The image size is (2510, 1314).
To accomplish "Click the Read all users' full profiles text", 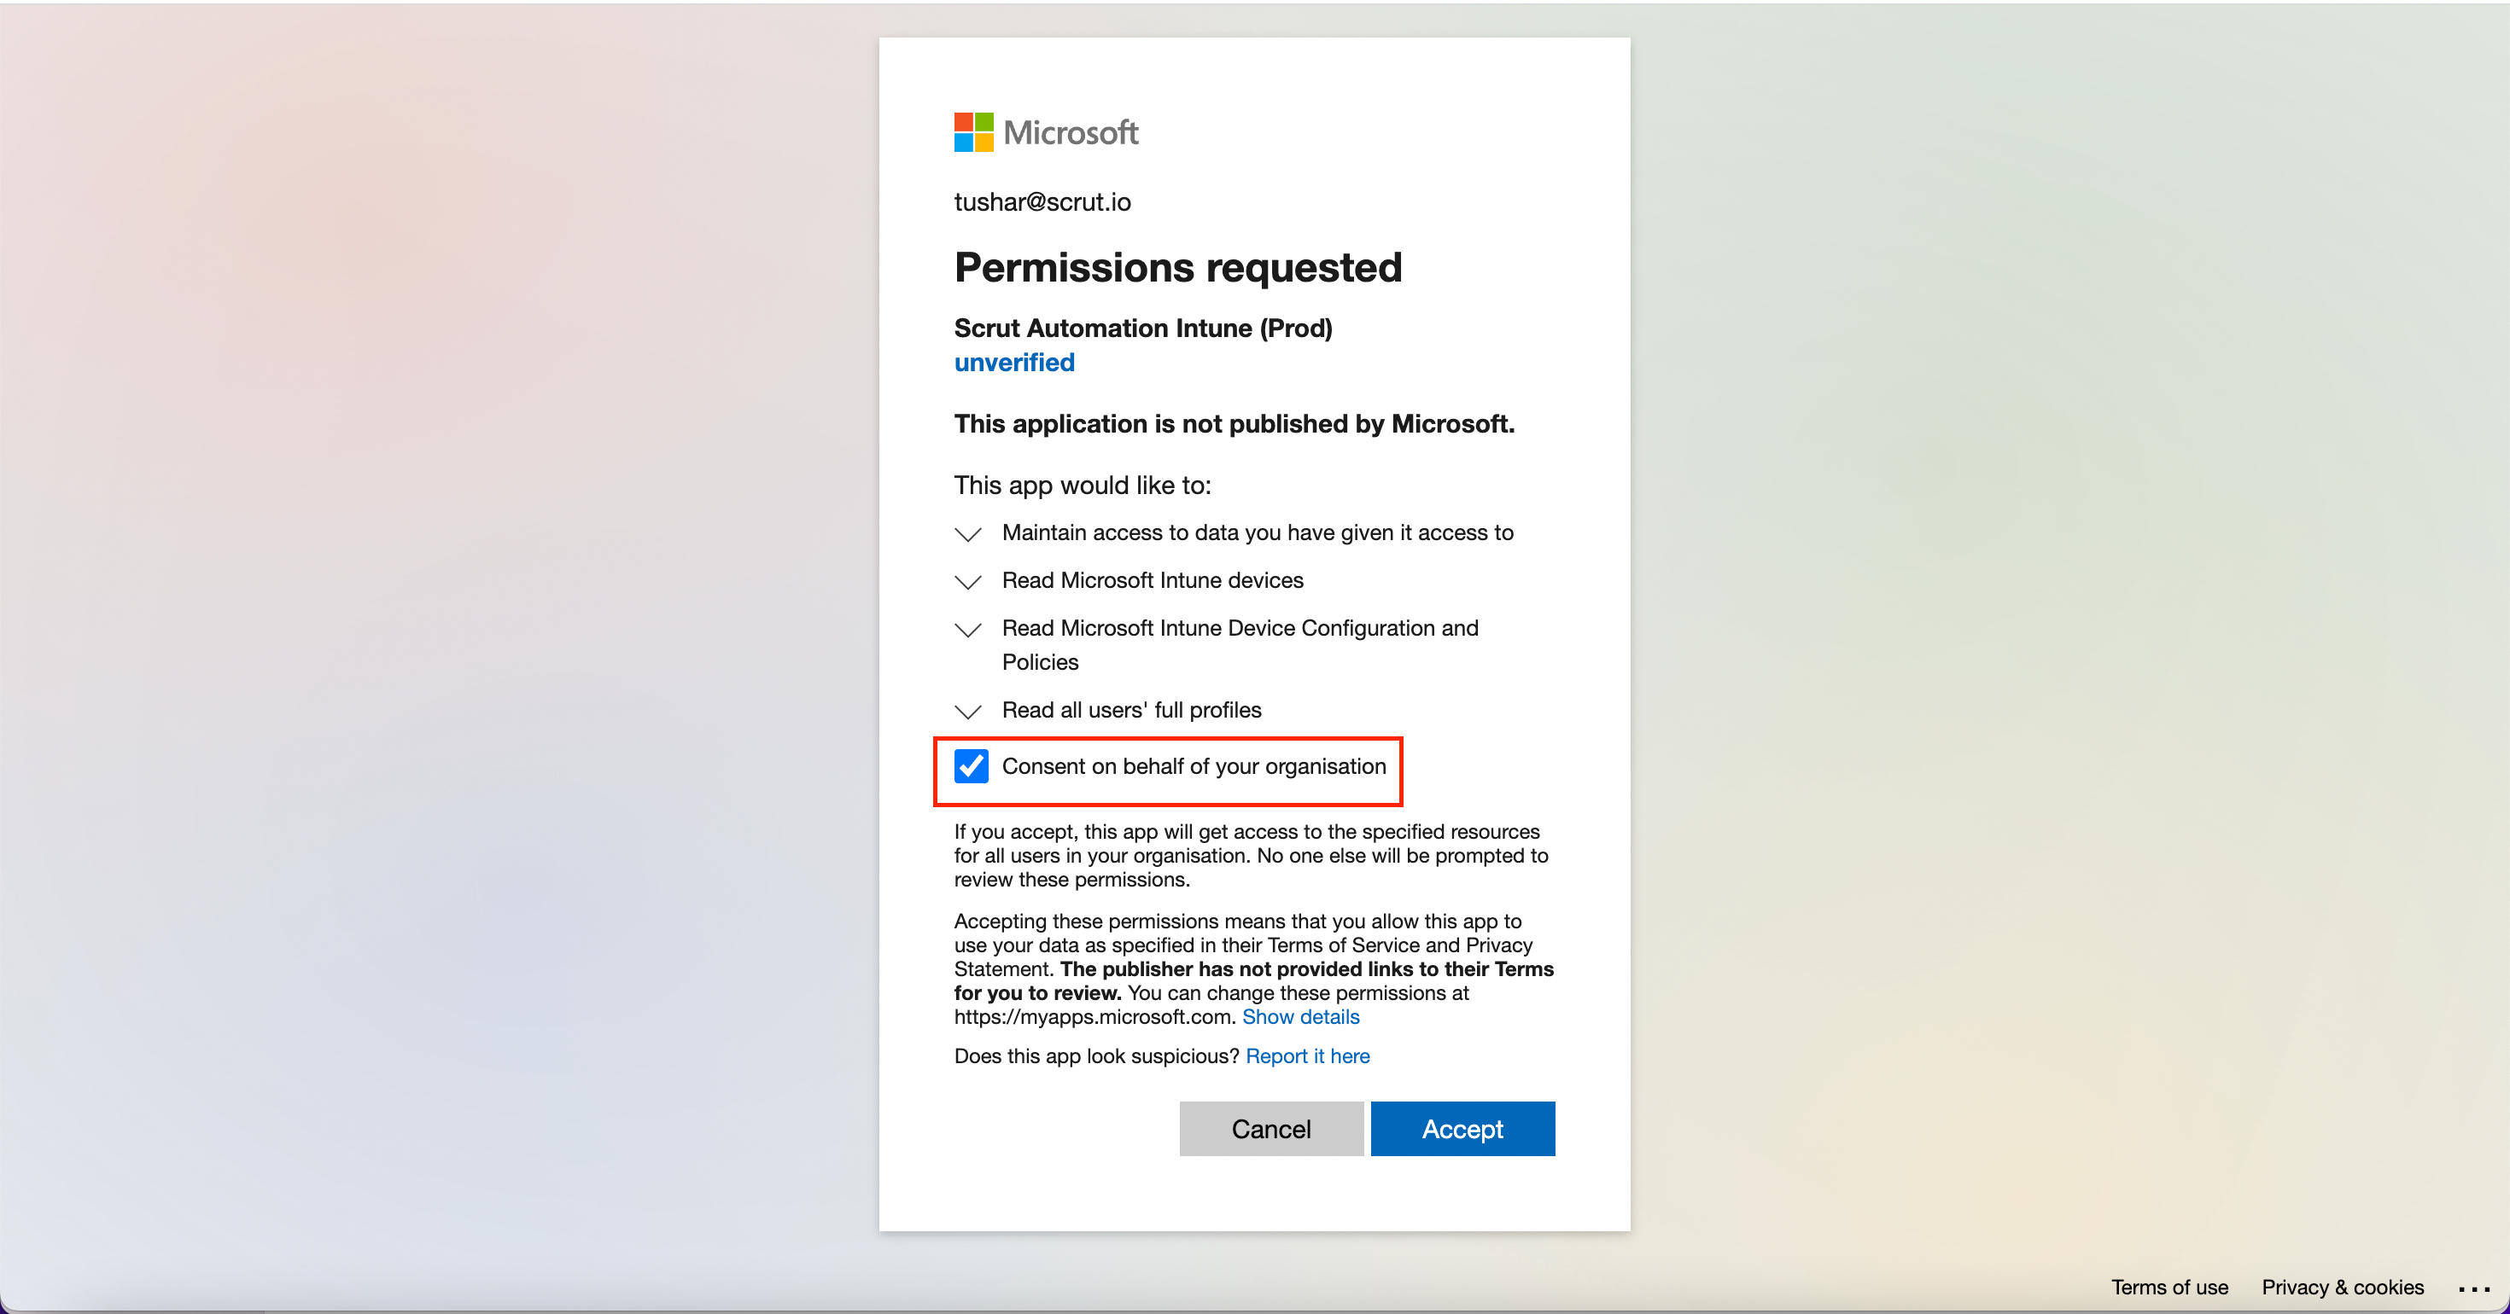I will (x=1131, y=710).
